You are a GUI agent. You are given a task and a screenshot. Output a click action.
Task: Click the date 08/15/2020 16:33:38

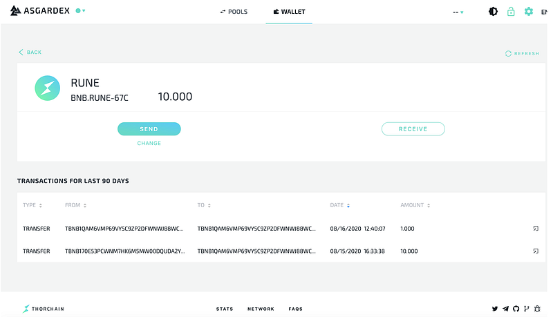click(357, 251)
